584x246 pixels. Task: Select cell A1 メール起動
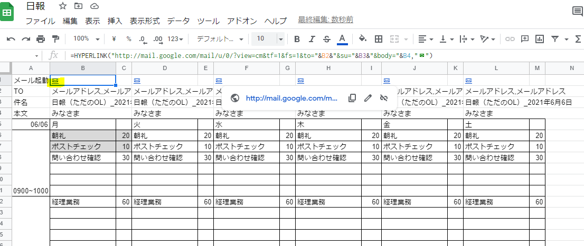coord(31,80)
